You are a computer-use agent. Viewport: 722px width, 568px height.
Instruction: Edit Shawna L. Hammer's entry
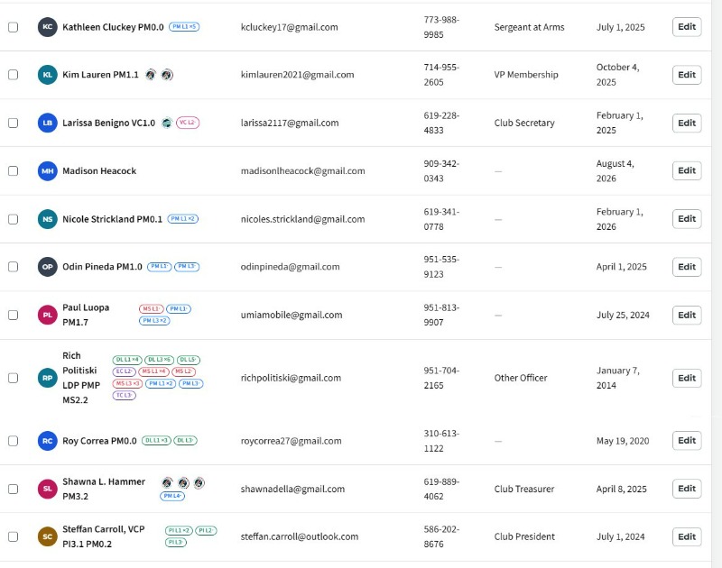pyautogui.click(x=687, y=489)
